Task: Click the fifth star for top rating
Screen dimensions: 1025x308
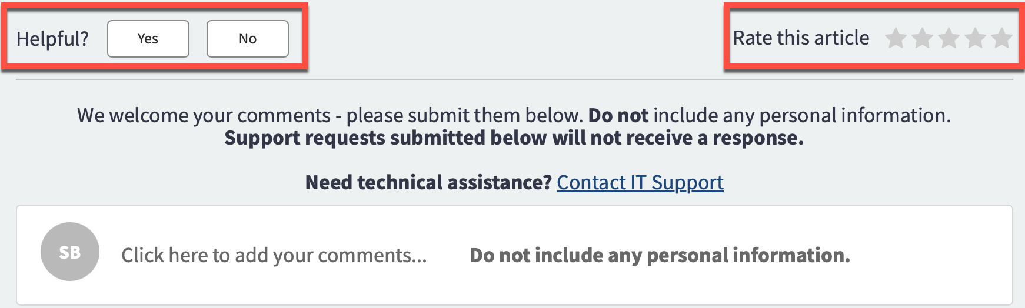Action: click(x=1001, y=39)
